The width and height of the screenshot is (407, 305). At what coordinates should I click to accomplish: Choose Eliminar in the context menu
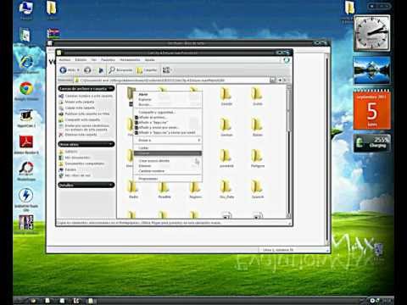167,166
